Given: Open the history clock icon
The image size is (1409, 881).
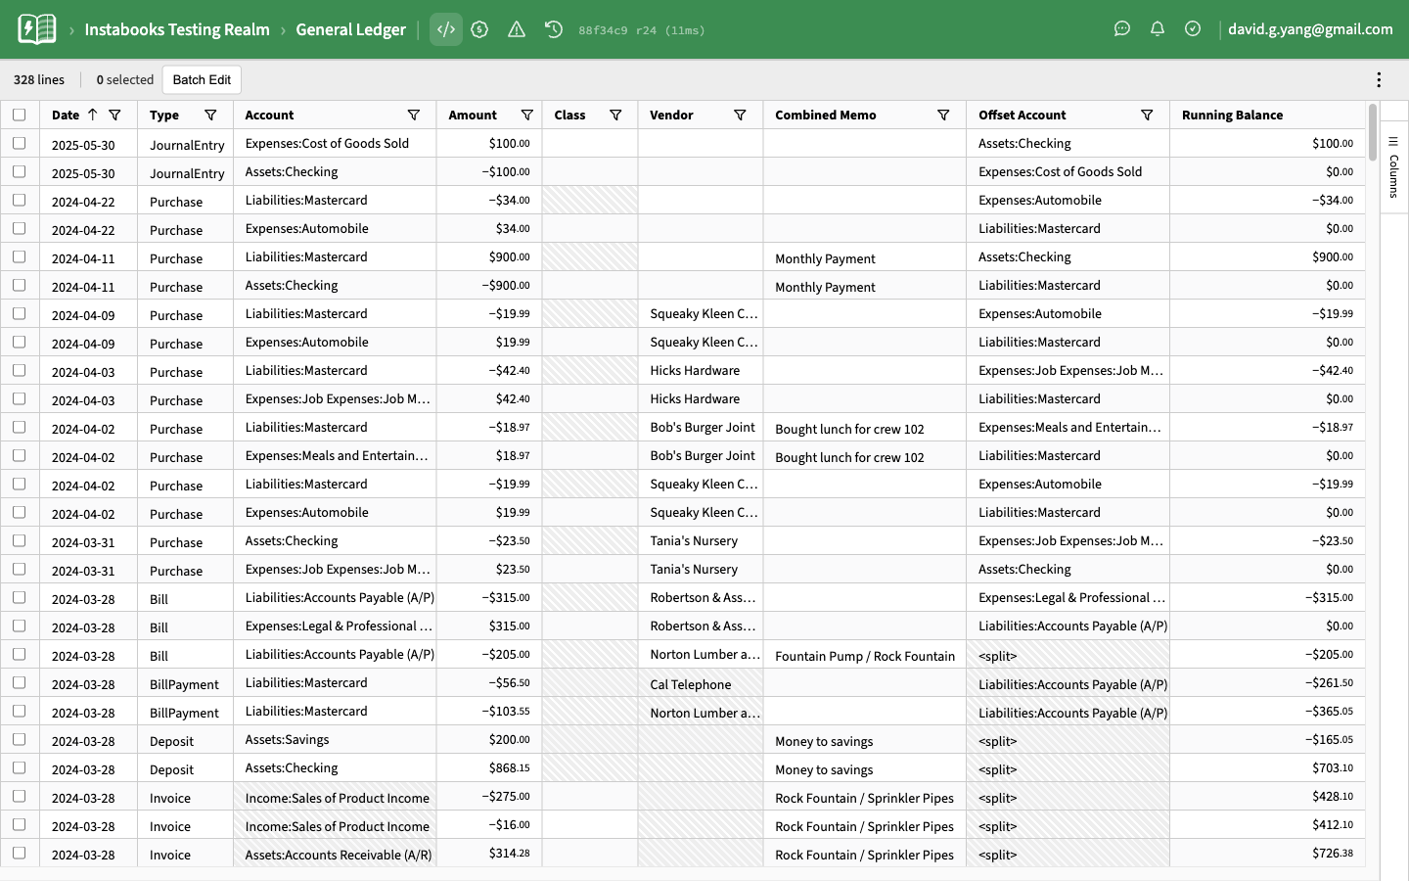Looking at the screenshot, I should pyautogui.click(x=554, y=29).
